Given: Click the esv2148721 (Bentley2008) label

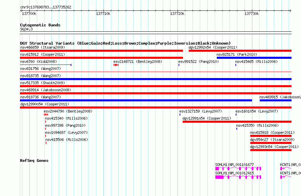Looking at the screenshot, I should pos(138,62).
